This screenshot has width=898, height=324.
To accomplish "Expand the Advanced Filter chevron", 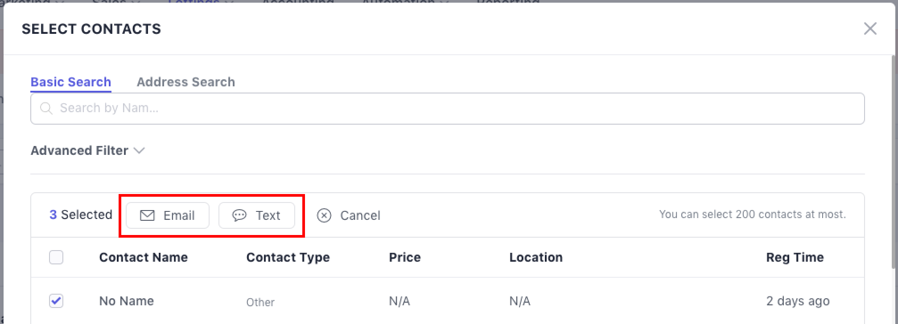I will click(x=139, y=150).
